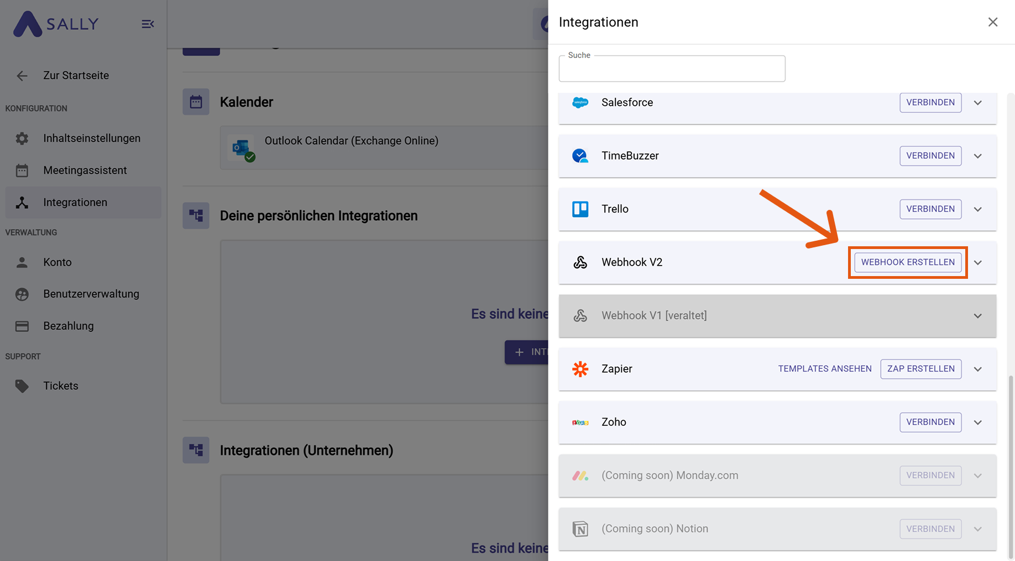Click the Webhook V2 icon
Viewport: 1015px width, 561px height.
point(580,262)
